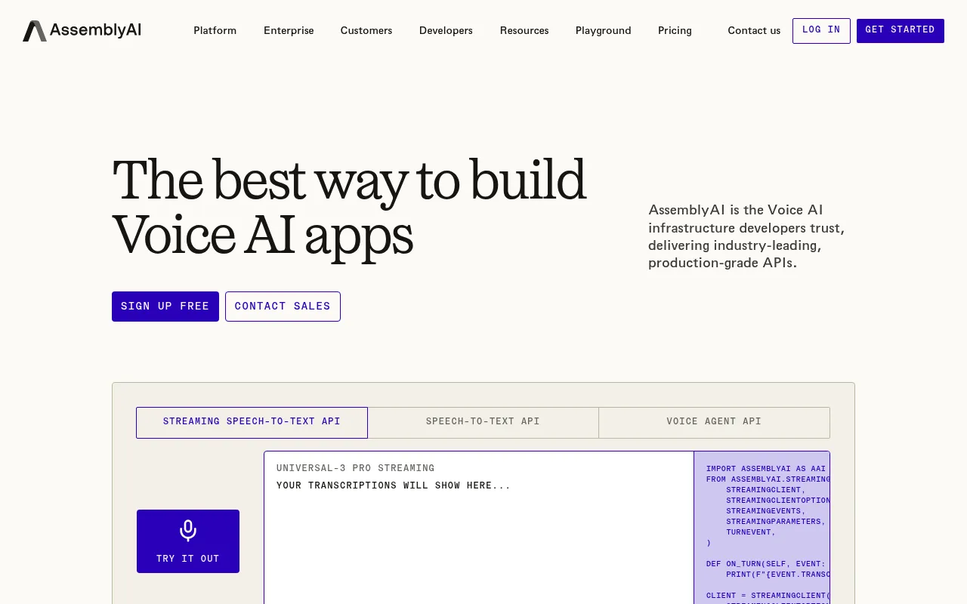Viewport: 967px width, 604px height.
Task: Switch to the Speech-to-Text API tab
Action: click(483, 423)
